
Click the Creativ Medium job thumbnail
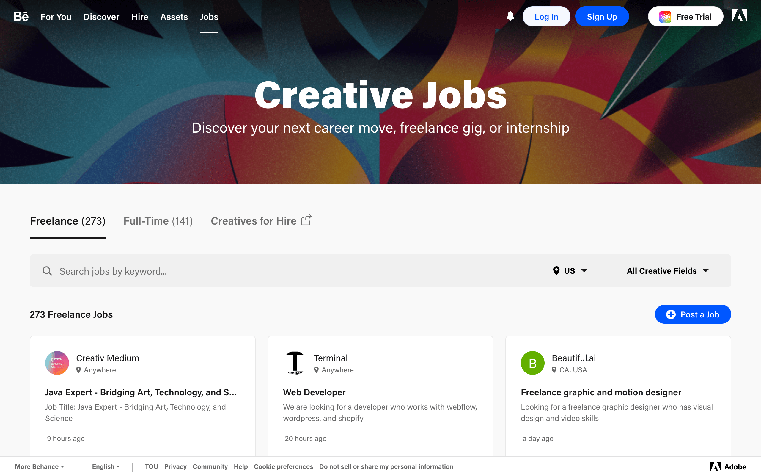click(57, 362)
